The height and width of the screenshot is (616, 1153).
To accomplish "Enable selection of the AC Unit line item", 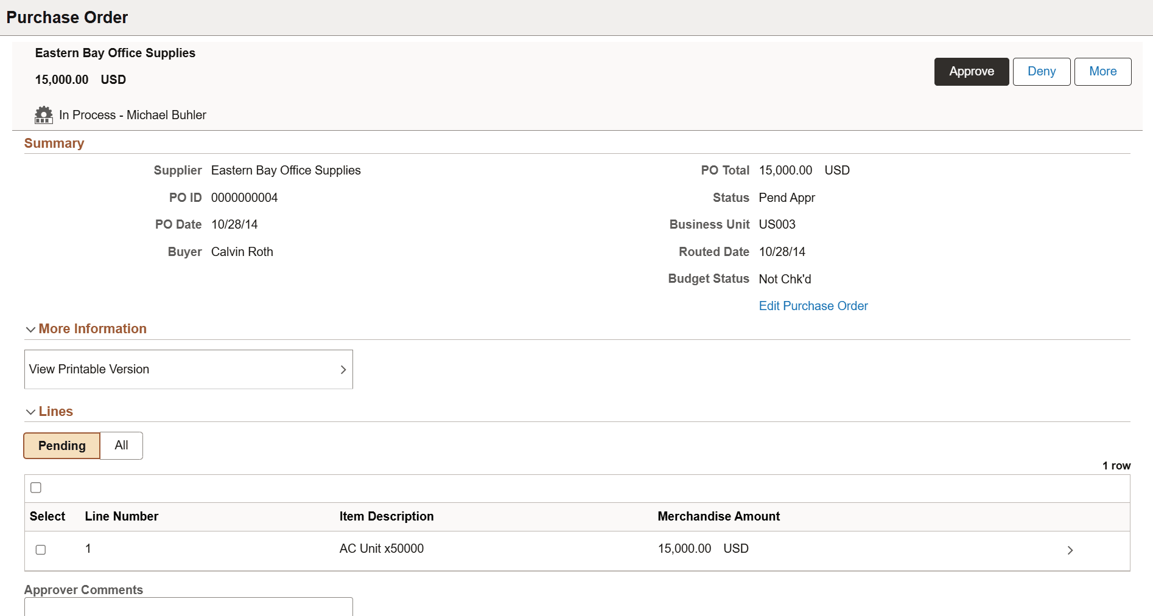I will click(40, 550).
